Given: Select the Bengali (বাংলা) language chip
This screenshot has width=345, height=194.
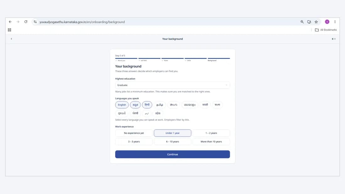Looking at the screenshot, I should tap(217, 105).
